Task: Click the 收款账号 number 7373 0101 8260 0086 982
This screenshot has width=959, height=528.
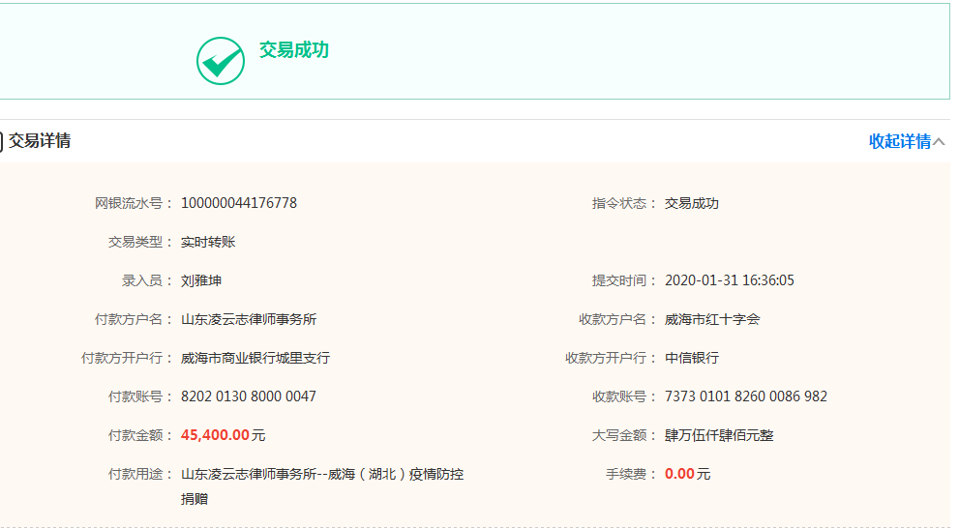Action: point(746,396)
